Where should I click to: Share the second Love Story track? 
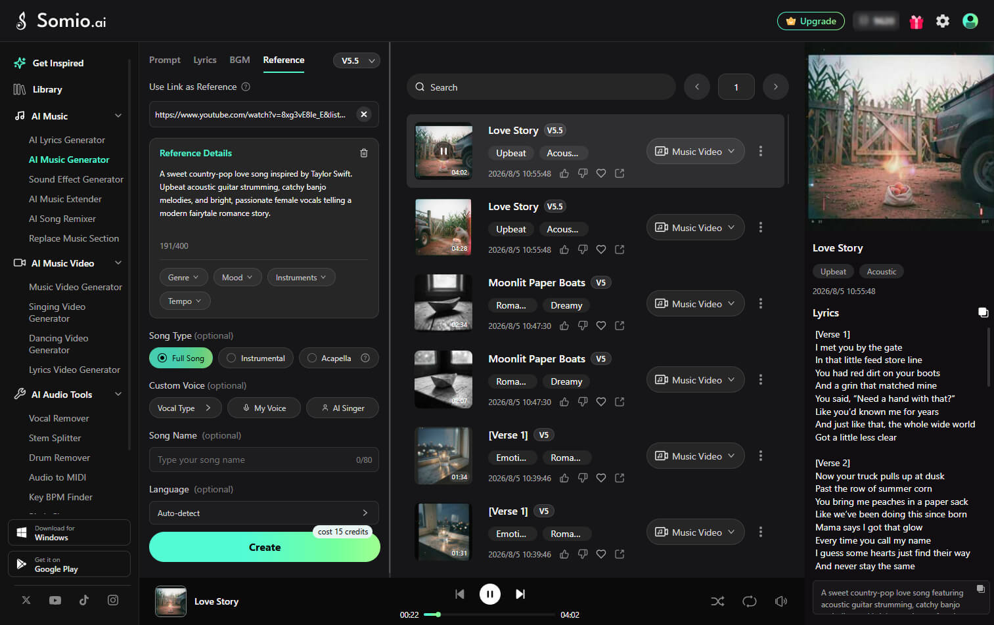(x=620, y=249)
